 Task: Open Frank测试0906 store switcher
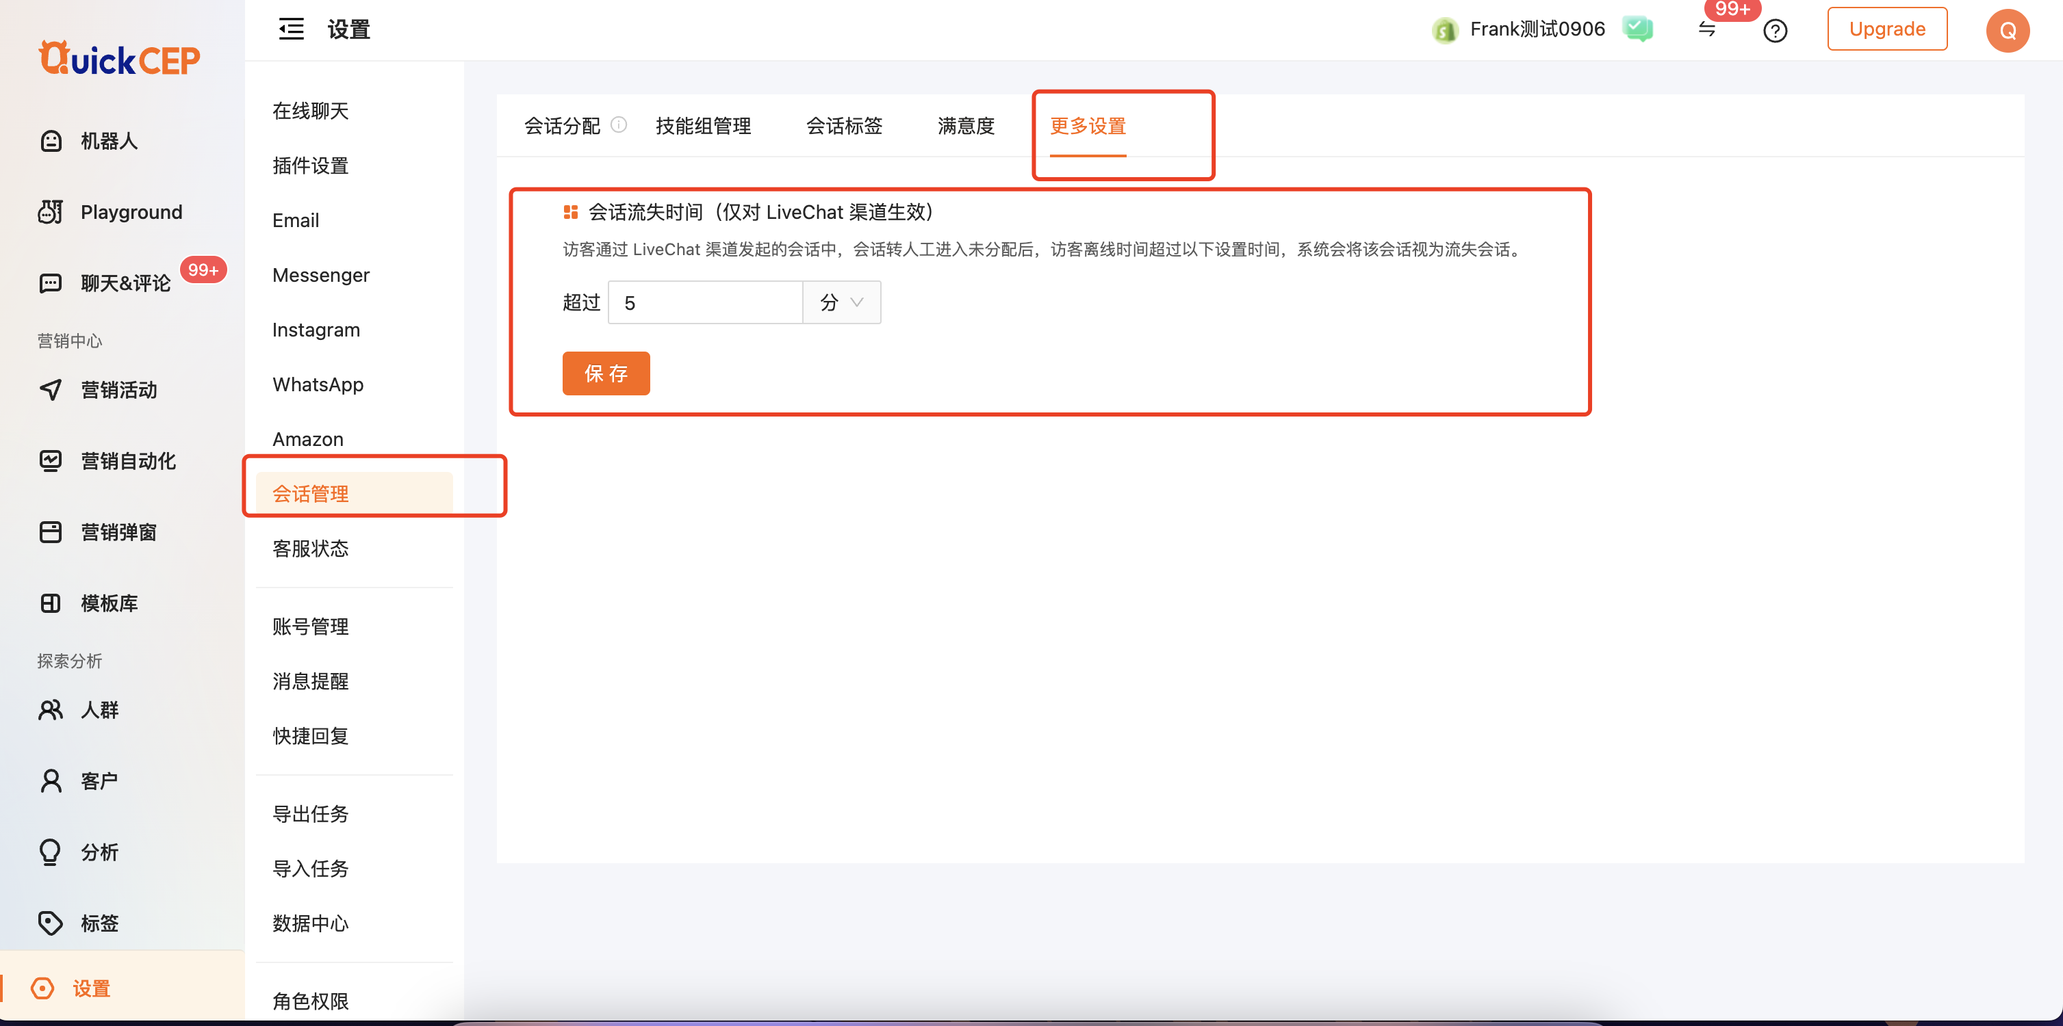point(1535,29)
